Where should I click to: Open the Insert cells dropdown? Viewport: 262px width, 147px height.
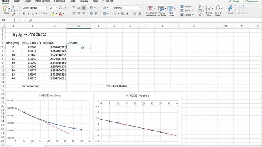click(186, 7)
